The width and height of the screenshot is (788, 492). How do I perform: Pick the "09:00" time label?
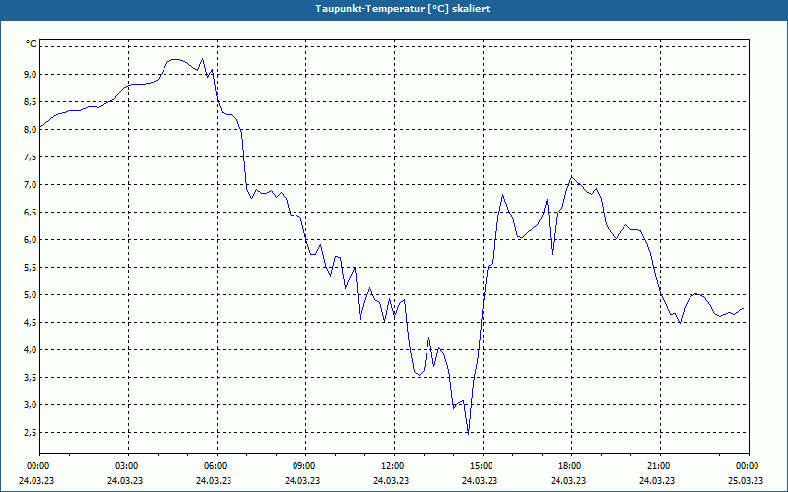tap(302, 466)
